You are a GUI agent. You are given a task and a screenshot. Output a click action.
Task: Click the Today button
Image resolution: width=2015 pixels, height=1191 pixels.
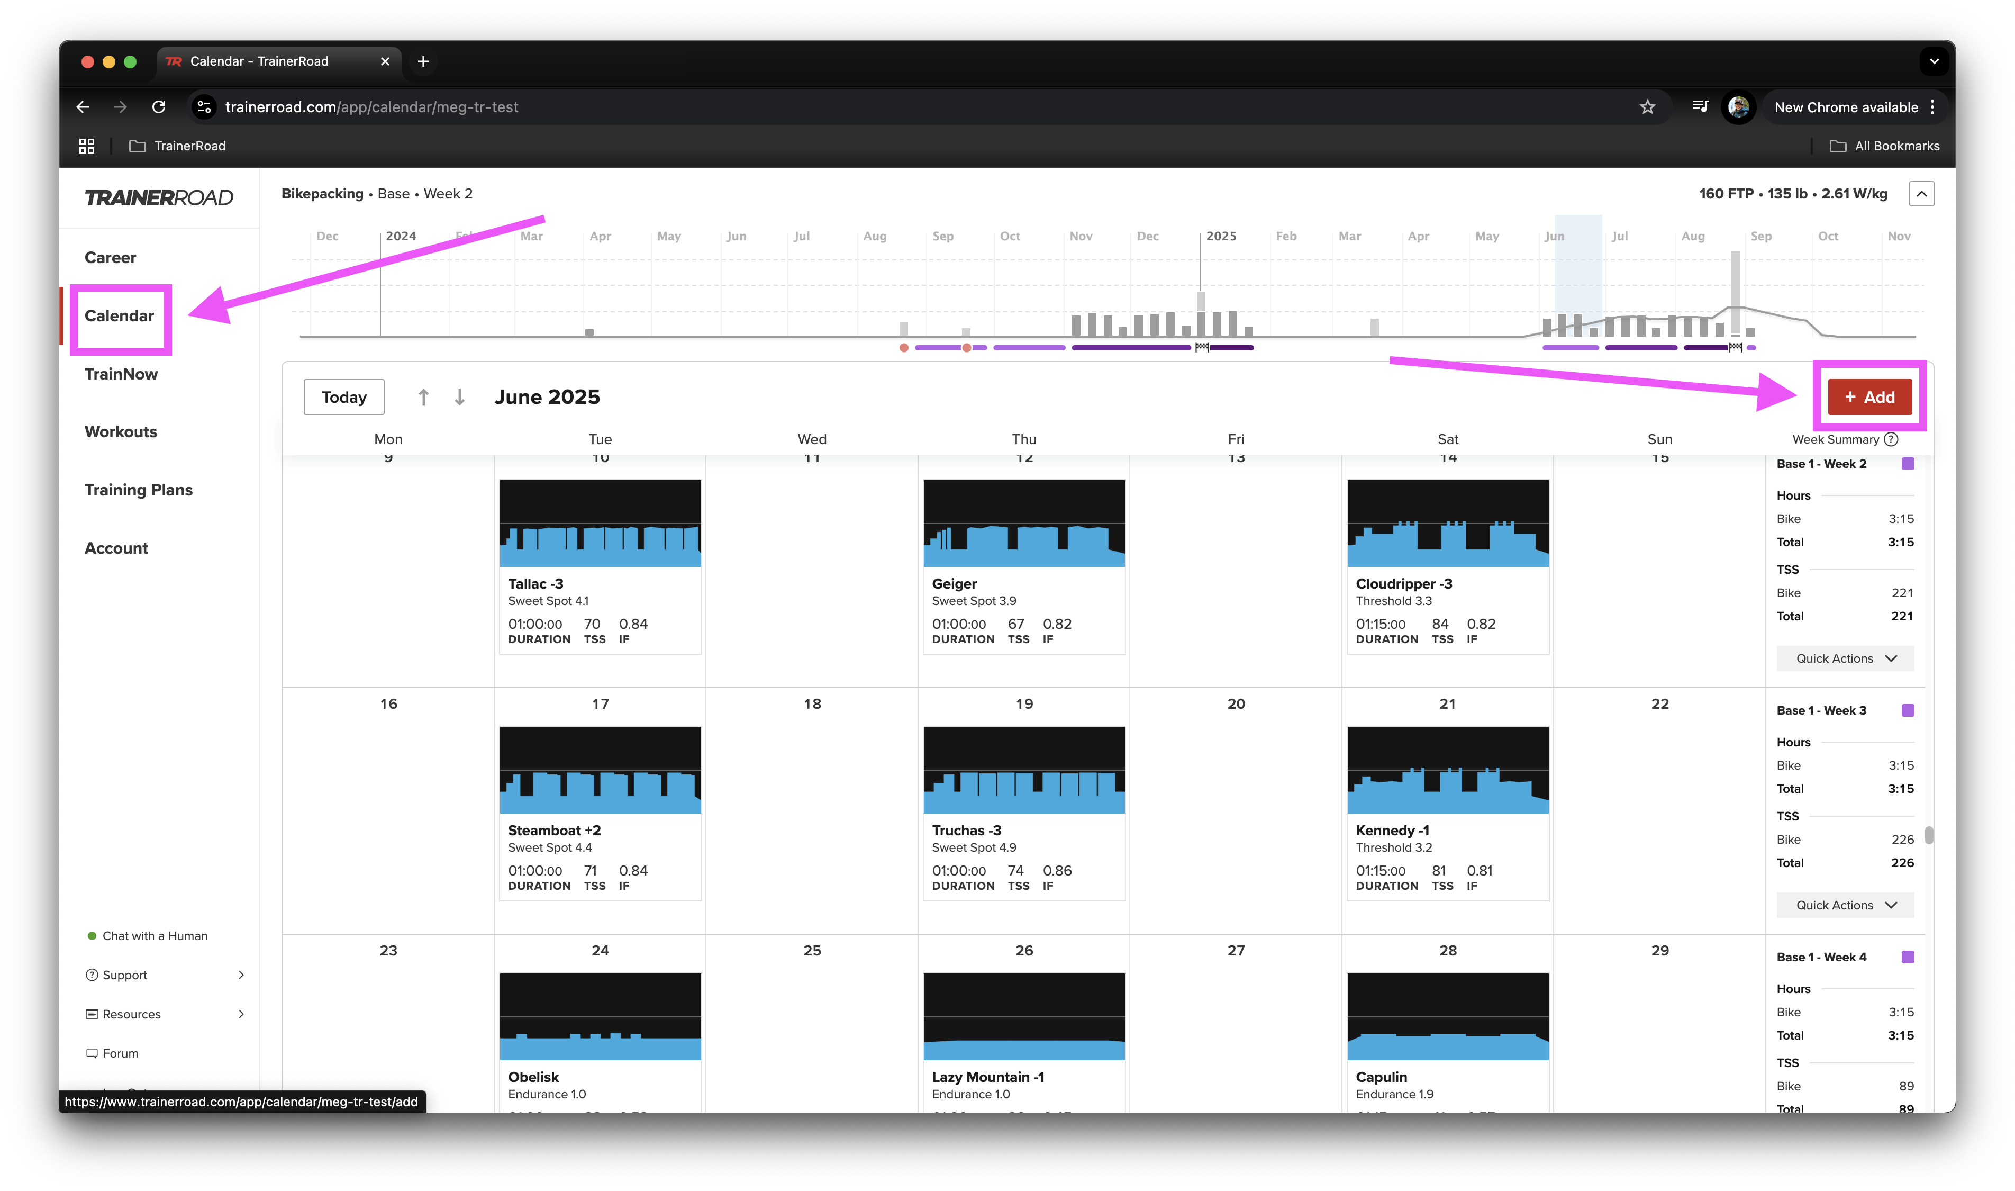click(344, 398)
